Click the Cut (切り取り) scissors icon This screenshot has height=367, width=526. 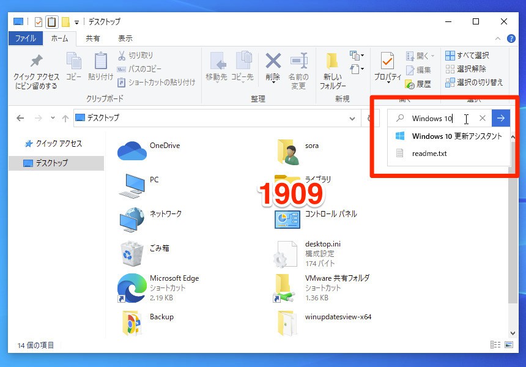tap(122, 55)
